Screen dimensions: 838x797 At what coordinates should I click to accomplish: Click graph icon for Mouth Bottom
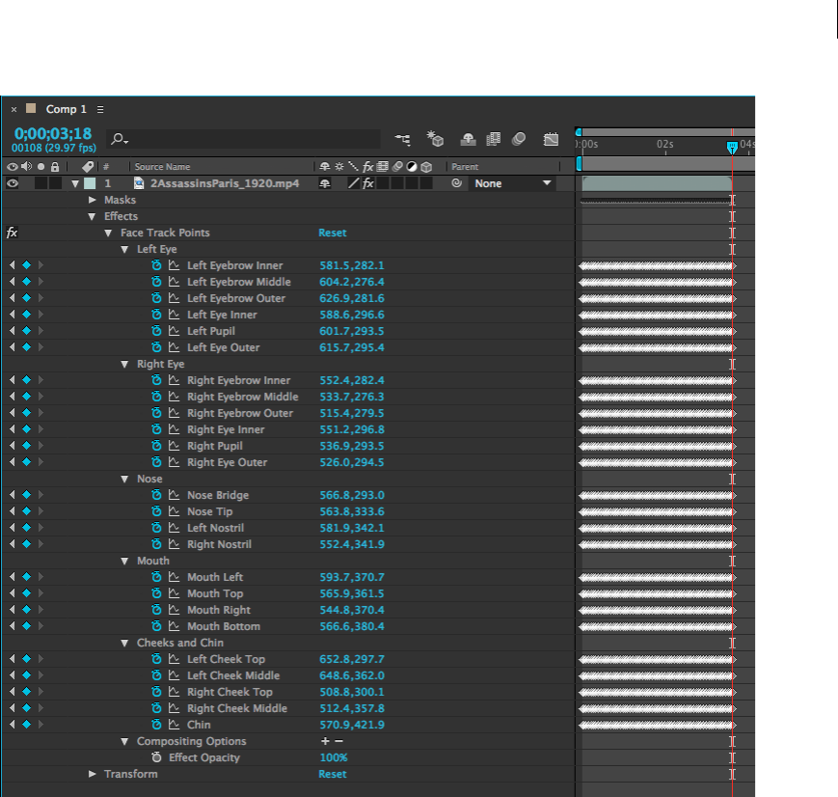(174, 626)
